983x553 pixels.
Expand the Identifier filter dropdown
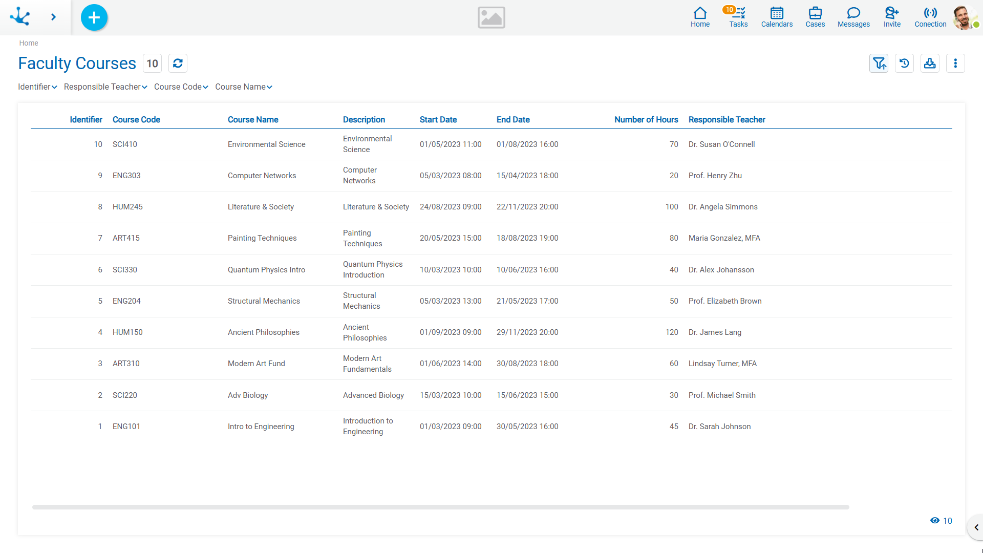(x=37, y=87)
